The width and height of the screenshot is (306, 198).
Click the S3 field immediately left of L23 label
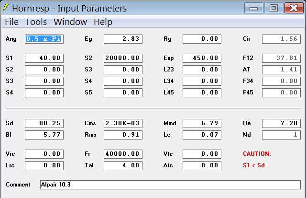pyautogui.click(x=123, y=70)
